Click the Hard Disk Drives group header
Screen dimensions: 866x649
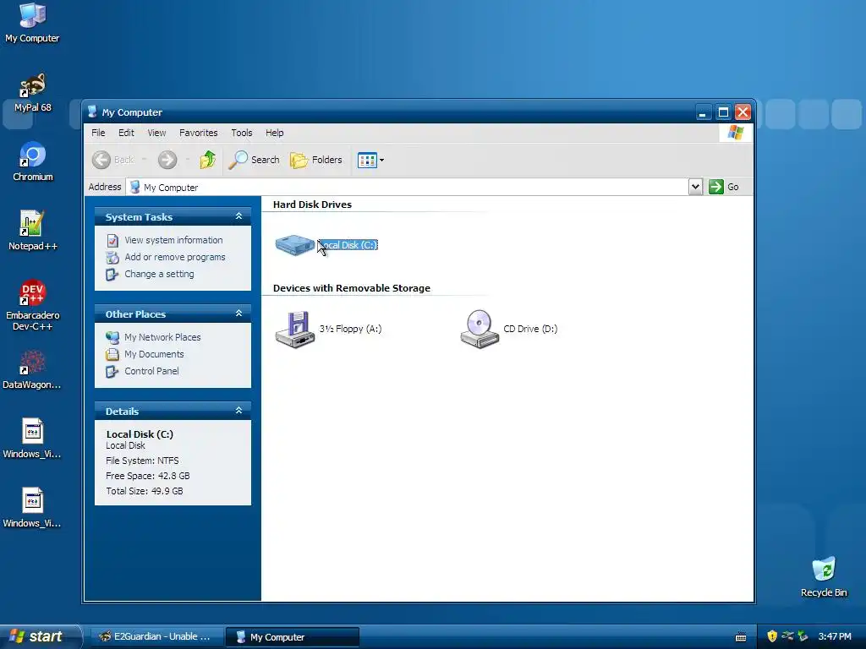pos(312,205)
